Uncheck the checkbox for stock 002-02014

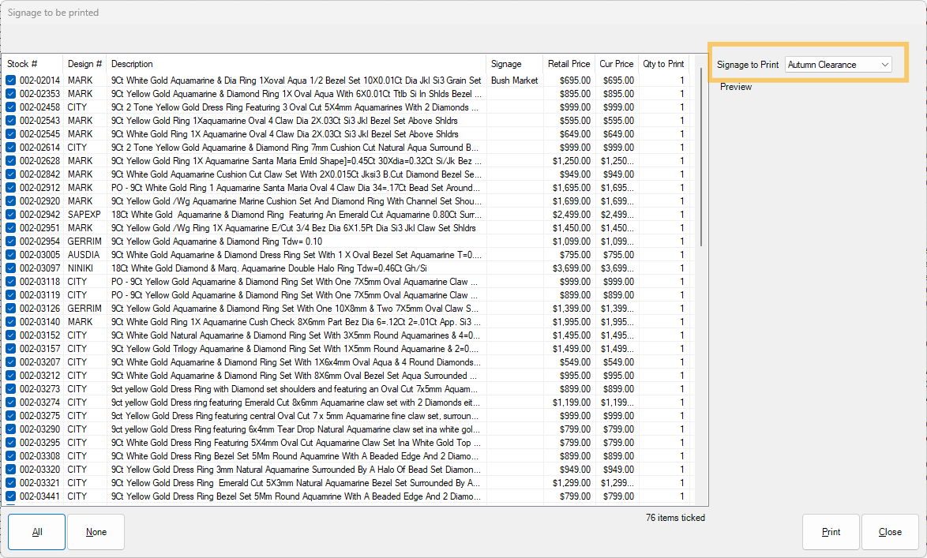[11, 81]
